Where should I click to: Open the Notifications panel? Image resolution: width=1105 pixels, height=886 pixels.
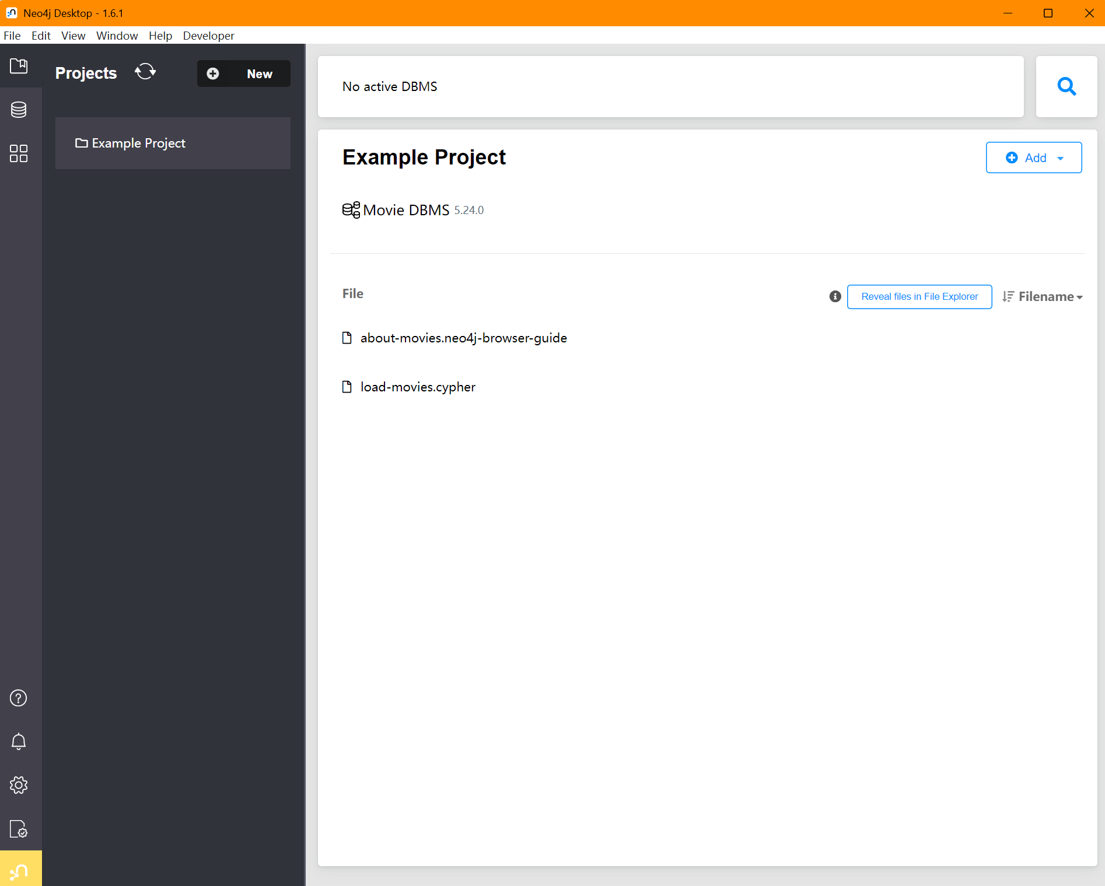click(18, 741)
